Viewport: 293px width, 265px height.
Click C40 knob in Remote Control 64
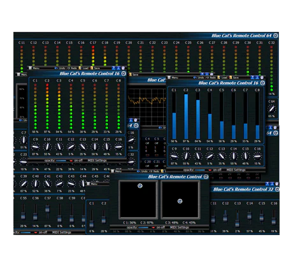[x=36, y=183]
